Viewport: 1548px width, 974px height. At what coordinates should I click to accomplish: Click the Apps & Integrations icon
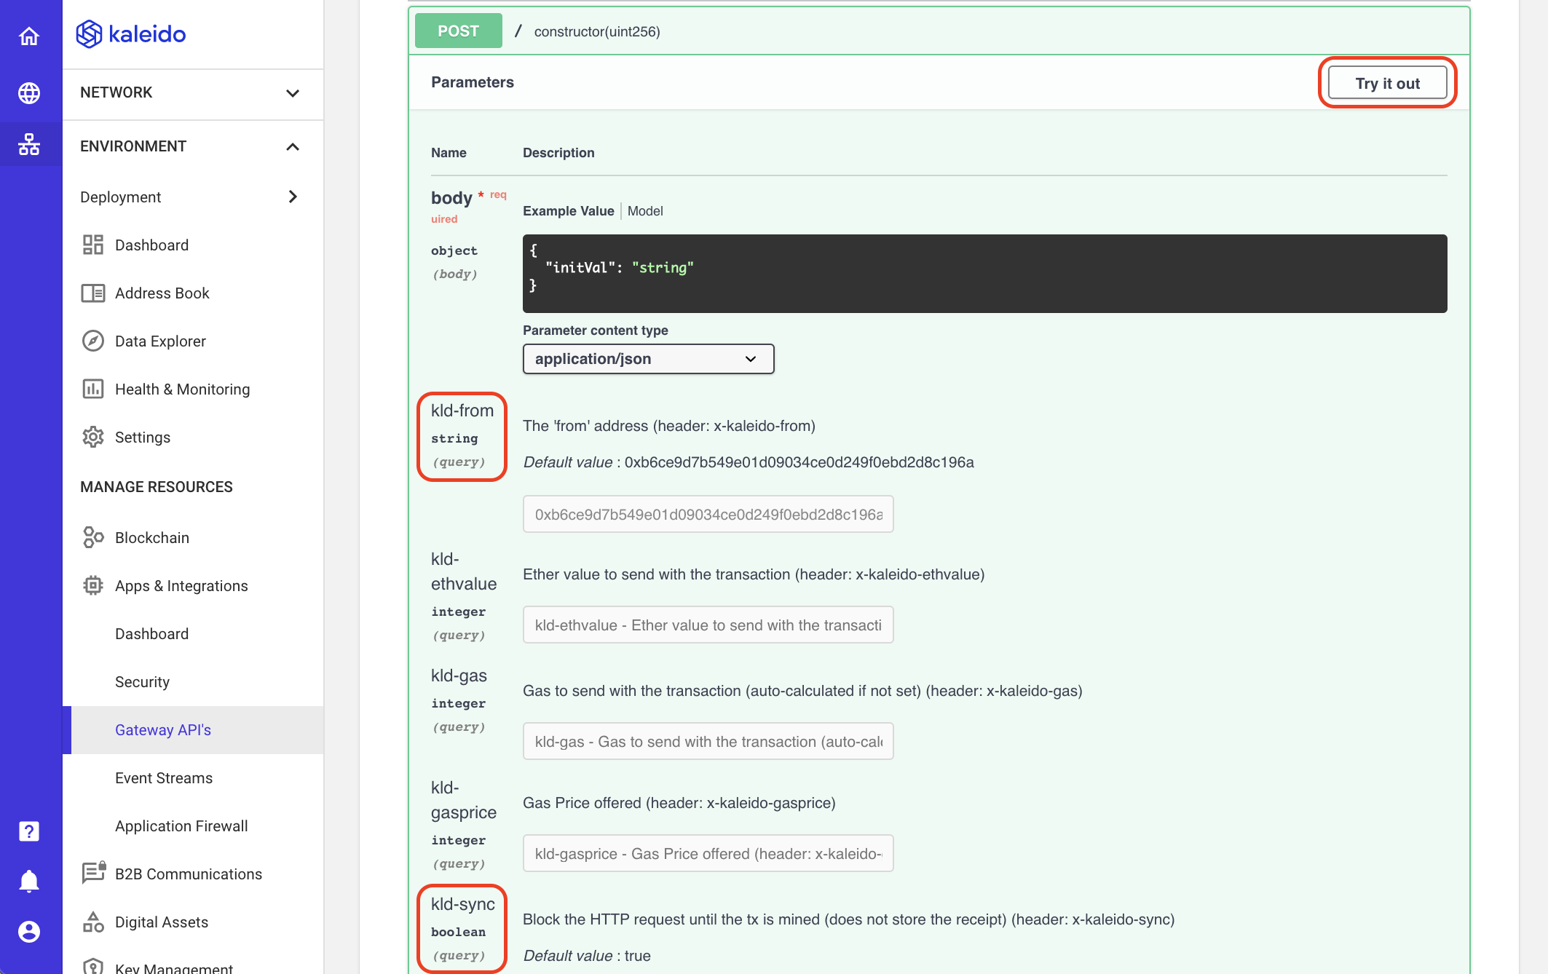[92, 585]
